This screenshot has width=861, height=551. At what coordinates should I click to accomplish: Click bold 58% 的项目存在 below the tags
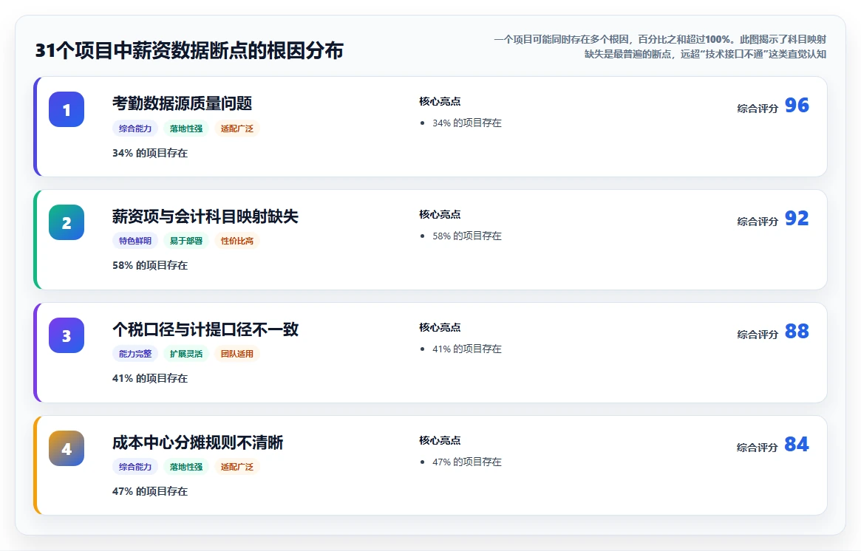(x=150, y=266)
